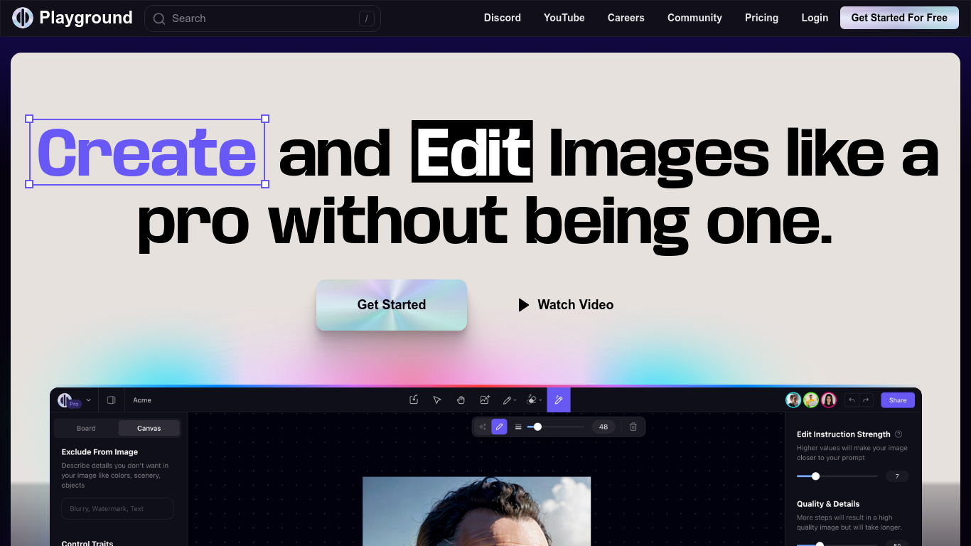The width and height of the screenshot is (971, 546).
Task: Open the fill tool dropdown arrow
Action: (540, 401)
